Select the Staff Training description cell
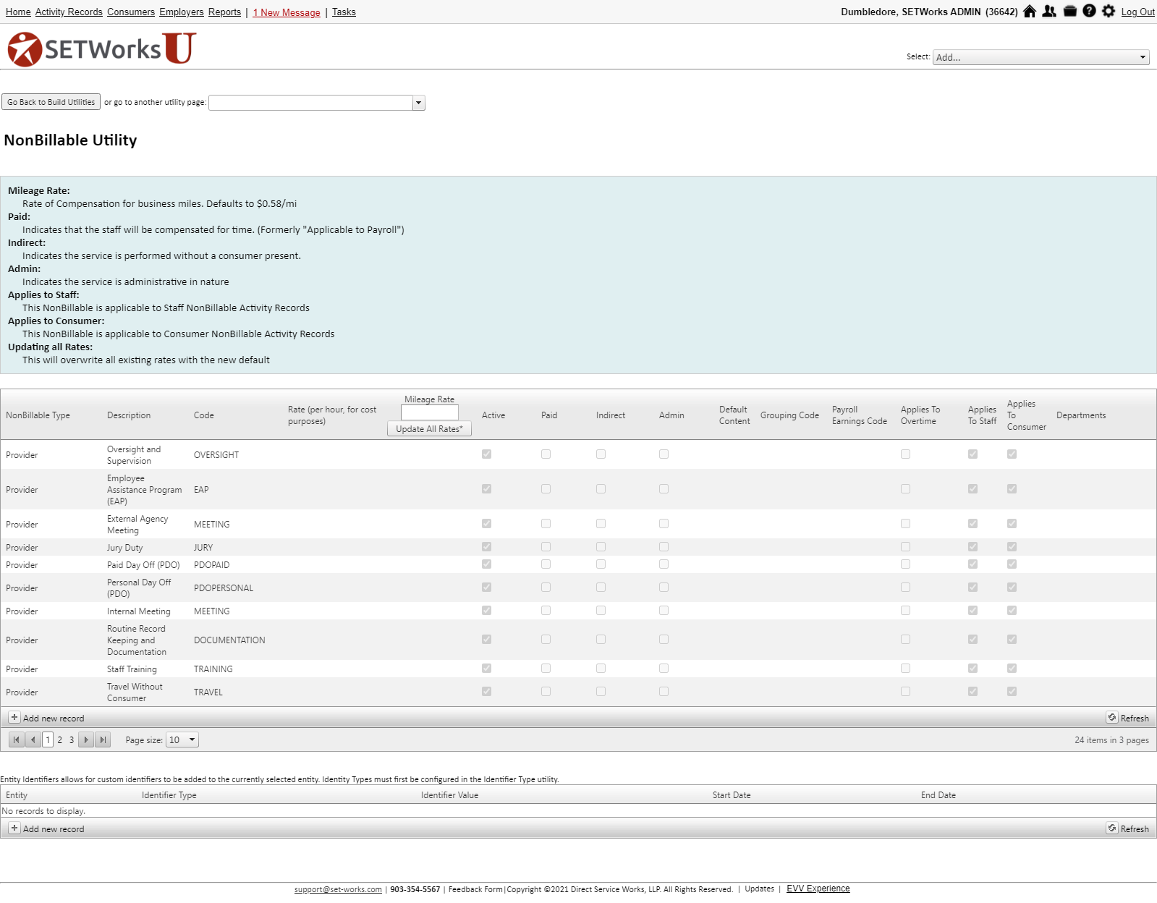The width and height of the screenshot is (1157, 903). click(132, 669)
